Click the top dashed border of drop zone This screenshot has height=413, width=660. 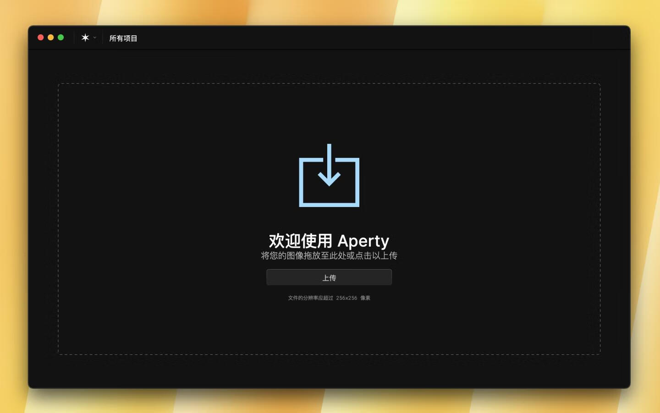coord(329,83)
